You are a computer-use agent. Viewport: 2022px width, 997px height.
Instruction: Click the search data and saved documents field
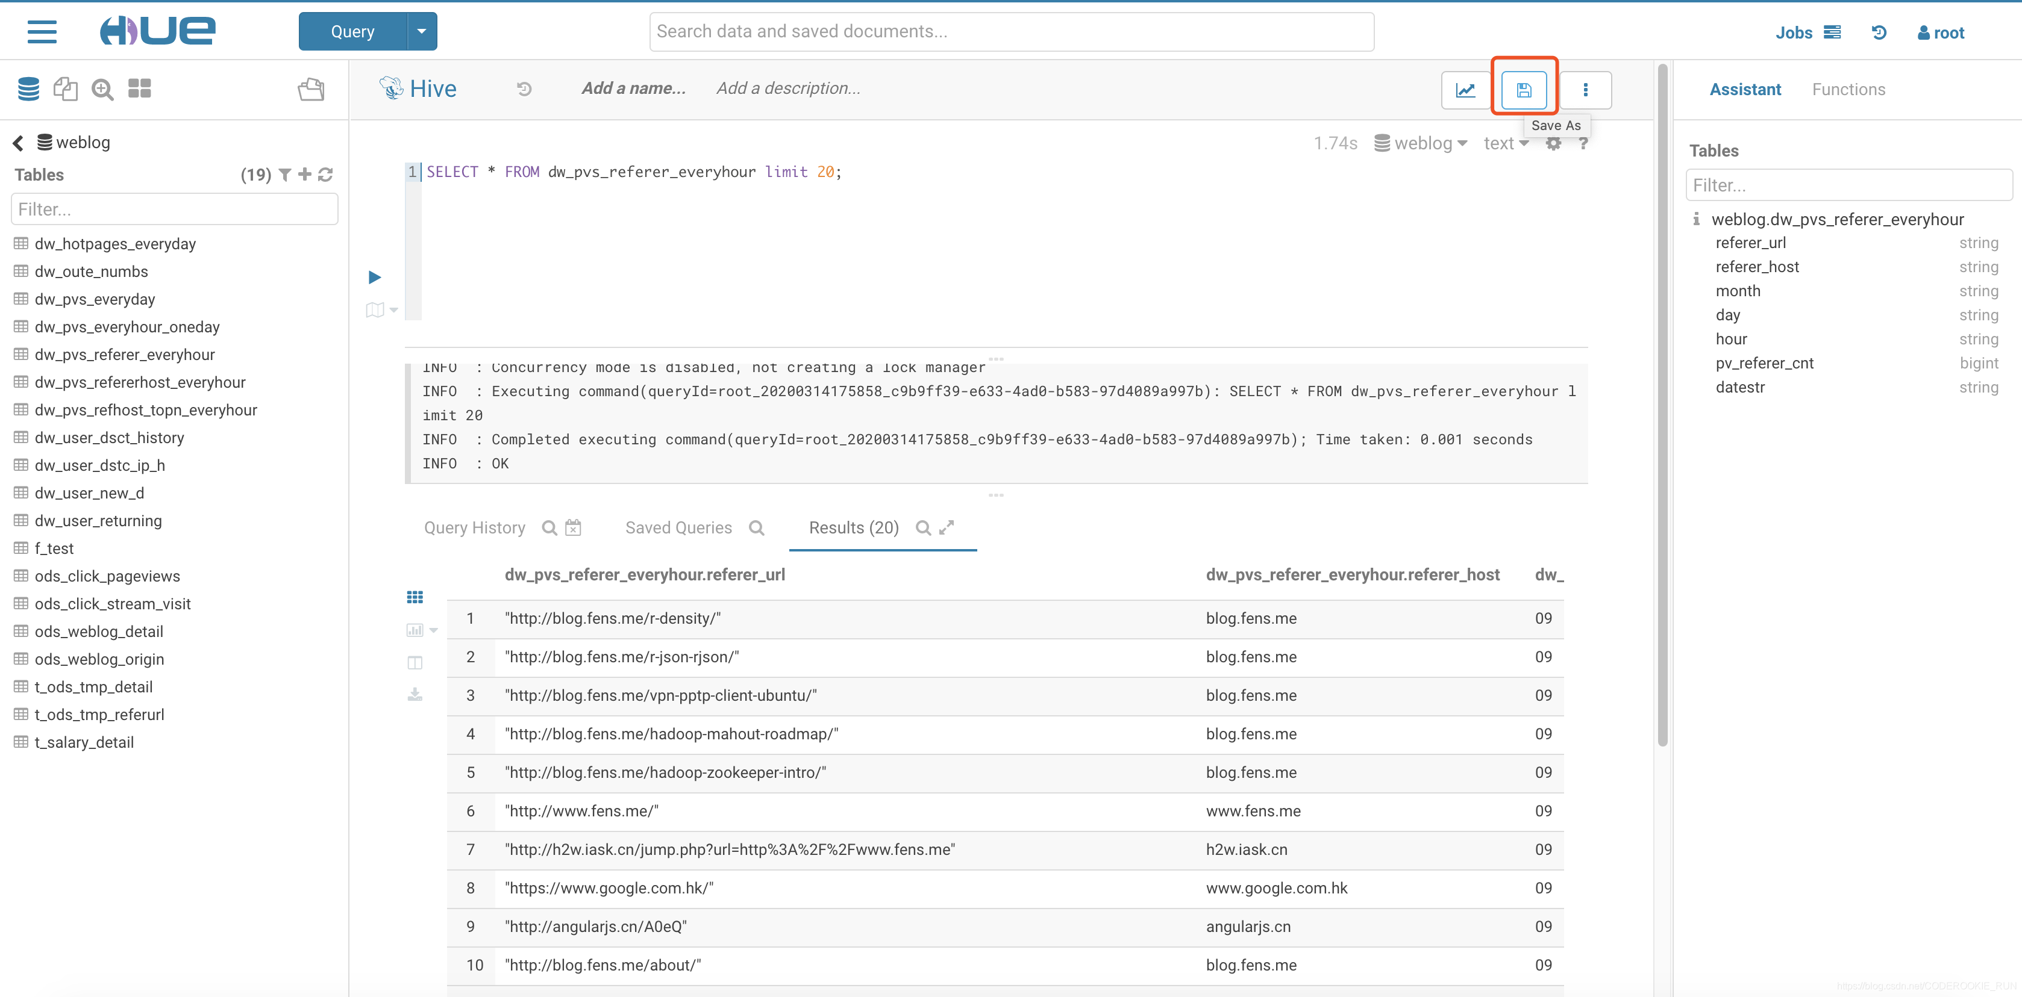pos(1011,31)
